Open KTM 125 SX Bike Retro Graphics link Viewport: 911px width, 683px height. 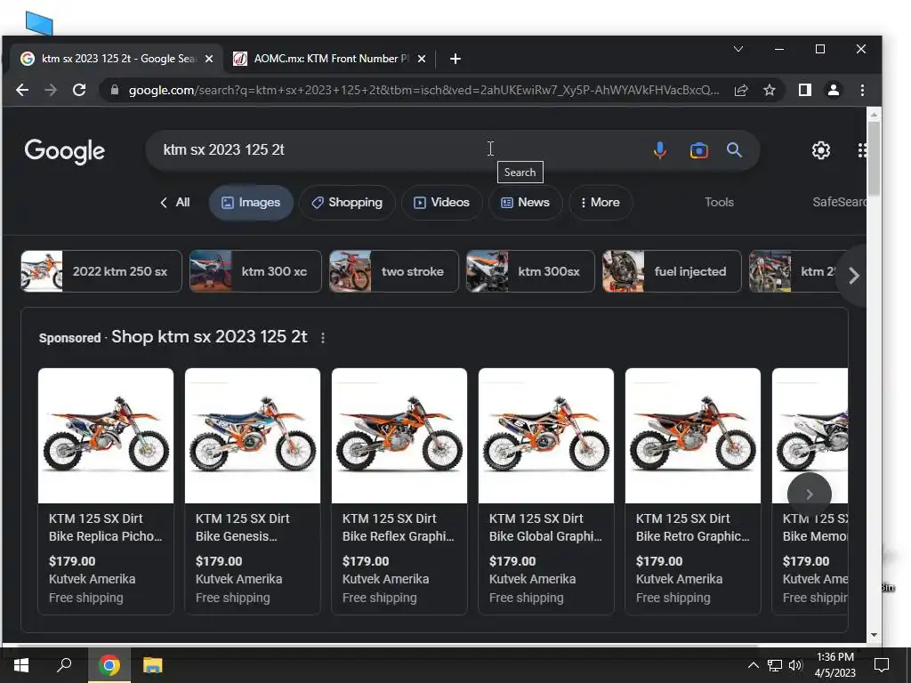click(x=692, y=527)
